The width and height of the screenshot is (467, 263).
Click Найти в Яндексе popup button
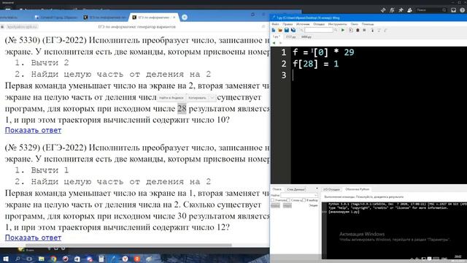[x=171, y=98]
